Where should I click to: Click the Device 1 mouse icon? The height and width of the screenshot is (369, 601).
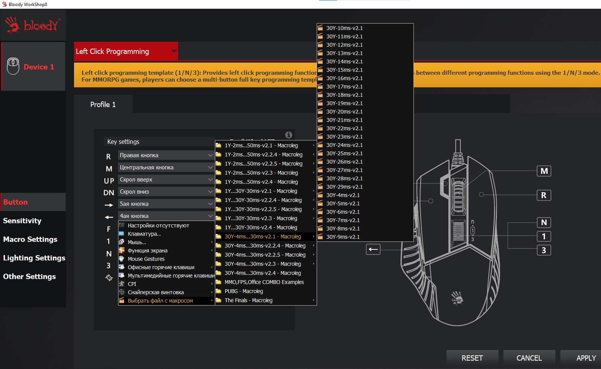click(x=13, y=66)
